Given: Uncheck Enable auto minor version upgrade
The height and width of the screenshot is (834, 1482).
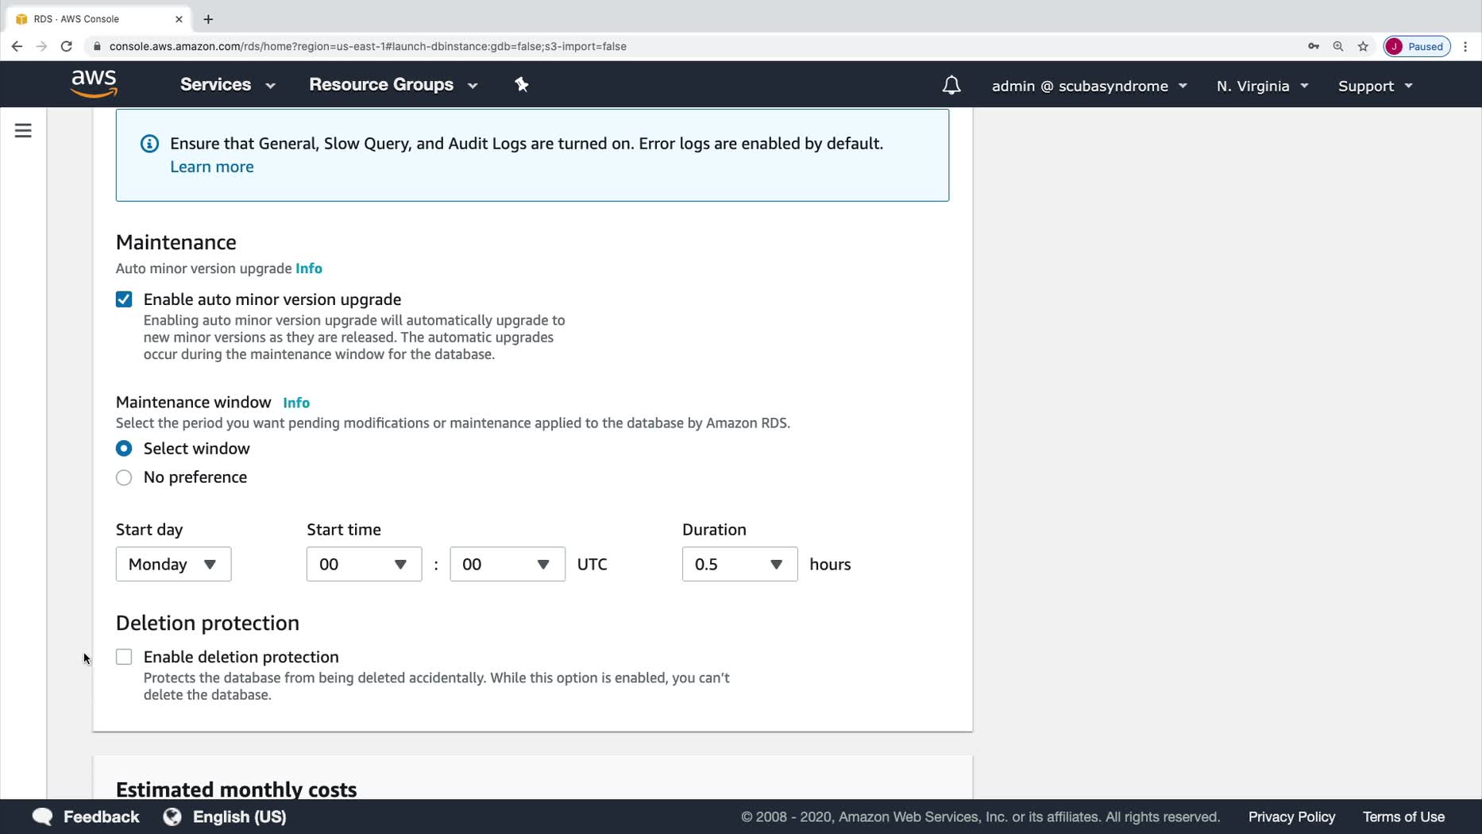Looking at the screenshot, I should pyautogui.click(x=124, y=299).
